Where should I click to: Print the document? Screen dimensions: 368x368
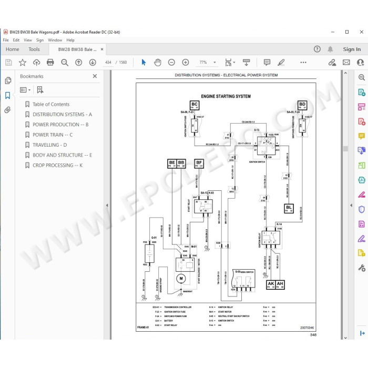tap(50, 63)
